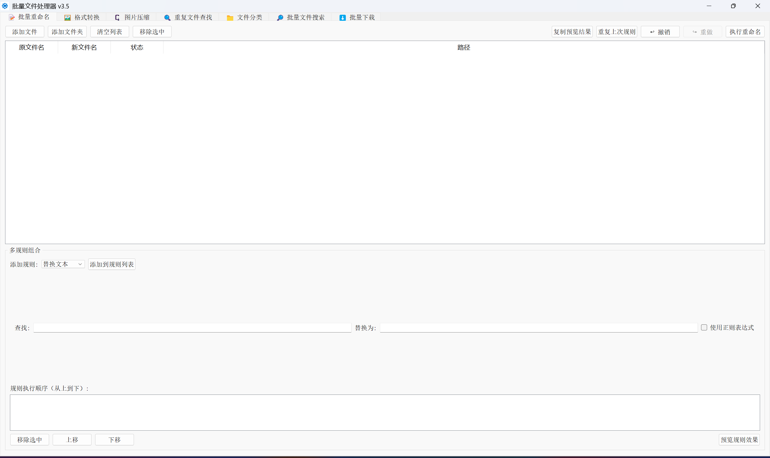770x458 pixels.
Task: Select the 批量重命名 tab
Action: pyautogui.click(x=29, y=17)
